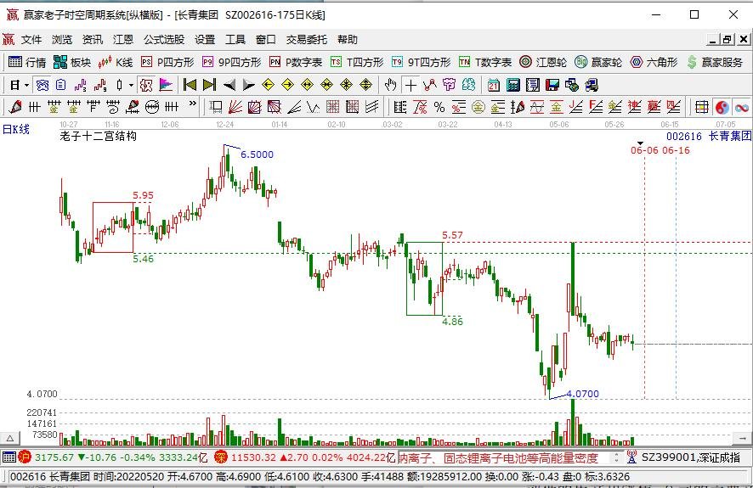The height and width of the screenshot is (488, 753).
Task: Click the infinity loop icon
Action: click(x=742, y=107)
